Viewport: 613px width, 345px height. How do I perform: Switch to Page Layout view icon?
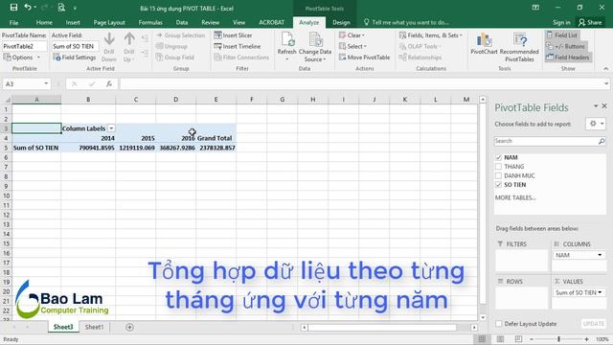[500, 339]
